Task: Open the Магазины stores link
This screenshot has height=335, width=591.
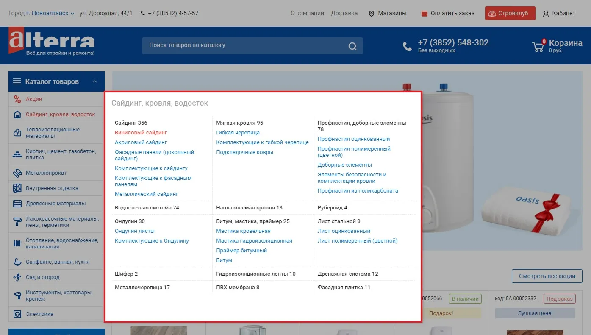Action: pos(387,13)
